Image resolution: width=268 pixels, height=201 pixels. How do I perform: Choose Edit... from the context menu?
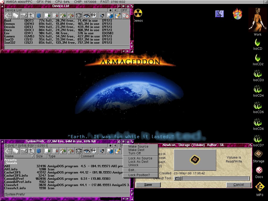tap(132, 170)
